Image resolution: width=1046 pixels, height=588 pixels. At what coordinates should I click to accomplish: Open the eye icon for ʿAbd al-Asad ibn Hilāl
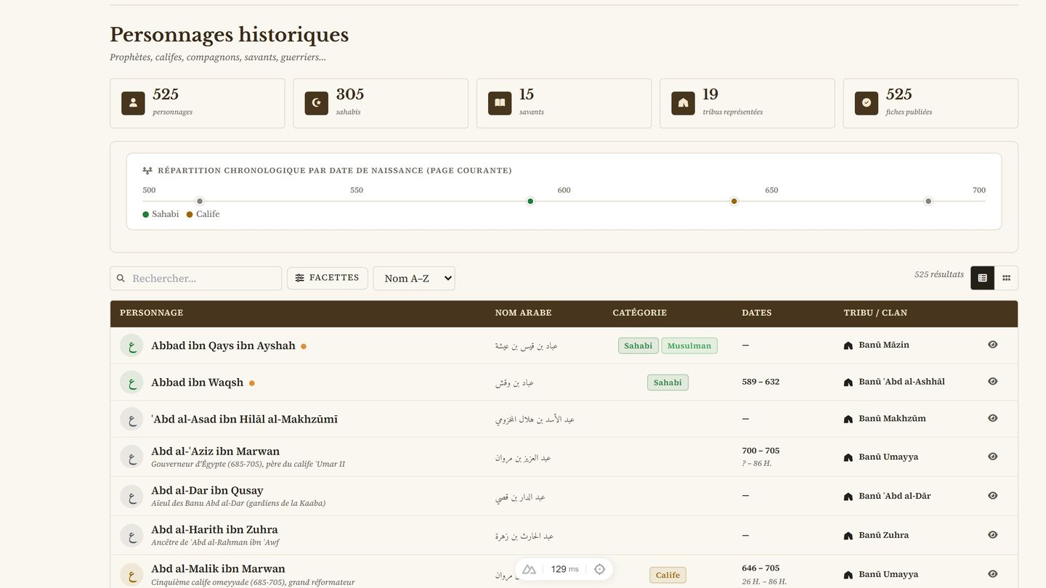993,418
